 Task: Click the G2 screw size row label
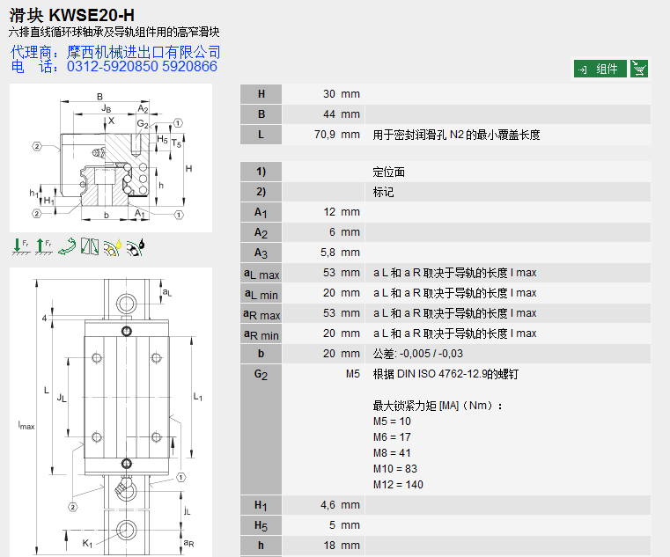[261, 374]
